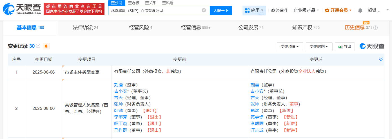Switch to the 查风险 search tab
392x139 pixels.
tap(168, 3)
